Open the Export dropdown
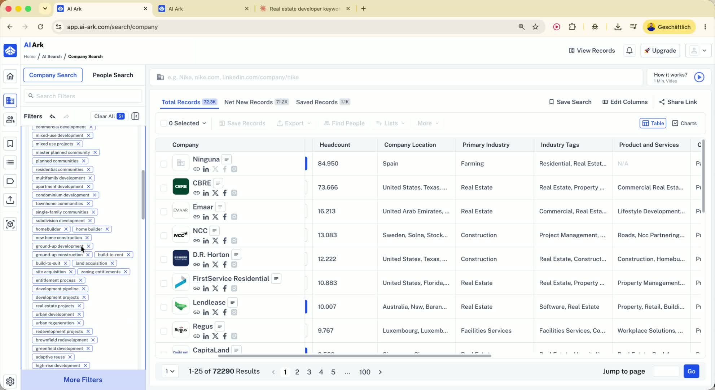Viewport: 715px width, 390px height. pos(294,123)
